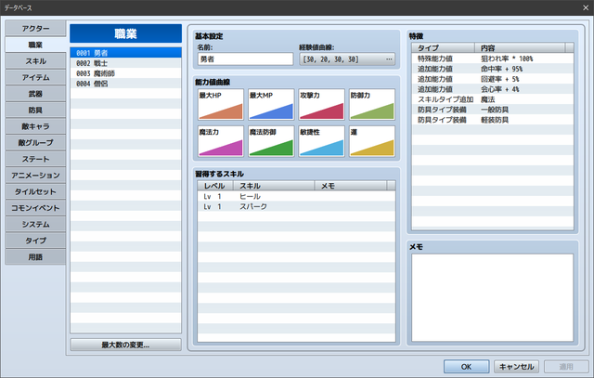Switch to the 武器 tab
This screenshot has height=378, width=594.
click(35, 94)
